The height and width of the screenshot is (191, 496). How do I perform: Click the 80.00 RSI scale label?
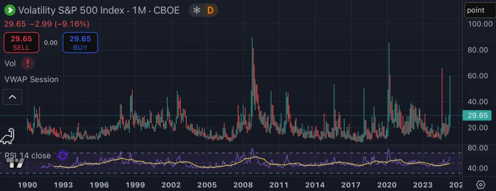[x=477, y=148]
